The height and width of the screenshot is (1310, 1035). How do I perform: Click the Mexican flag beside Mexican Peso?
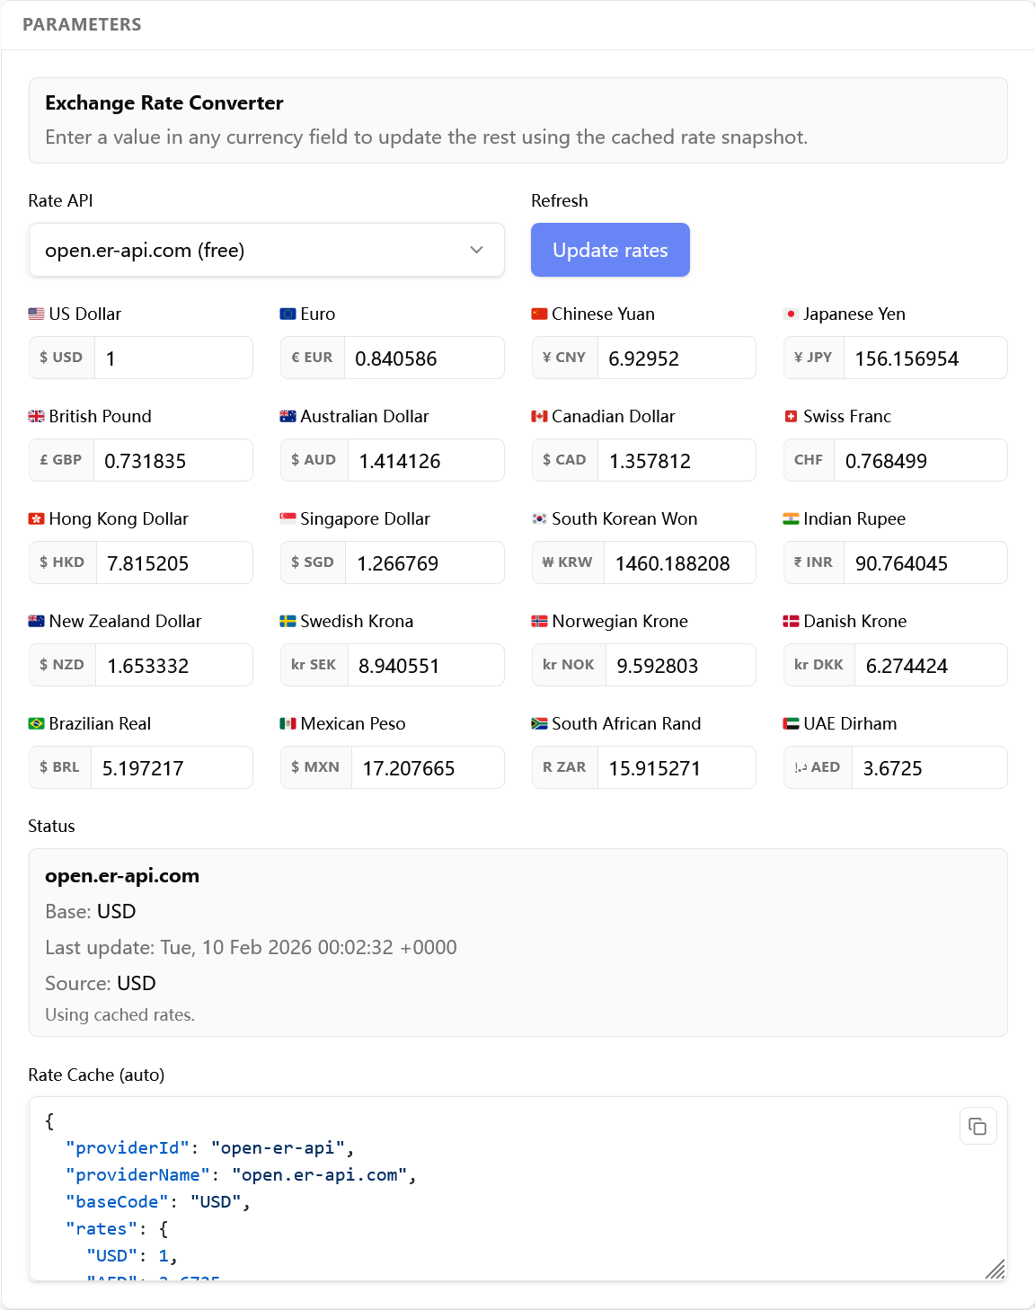tap(287, 723)
